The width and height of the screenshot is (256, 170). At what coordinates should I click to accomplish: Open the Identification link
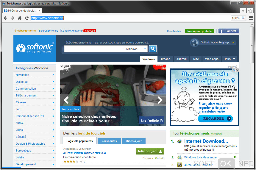click(x=174, y=31)
